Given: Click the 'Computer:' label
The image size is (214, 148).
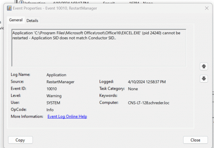Looking at the screenshot, I should pos(109,102).
